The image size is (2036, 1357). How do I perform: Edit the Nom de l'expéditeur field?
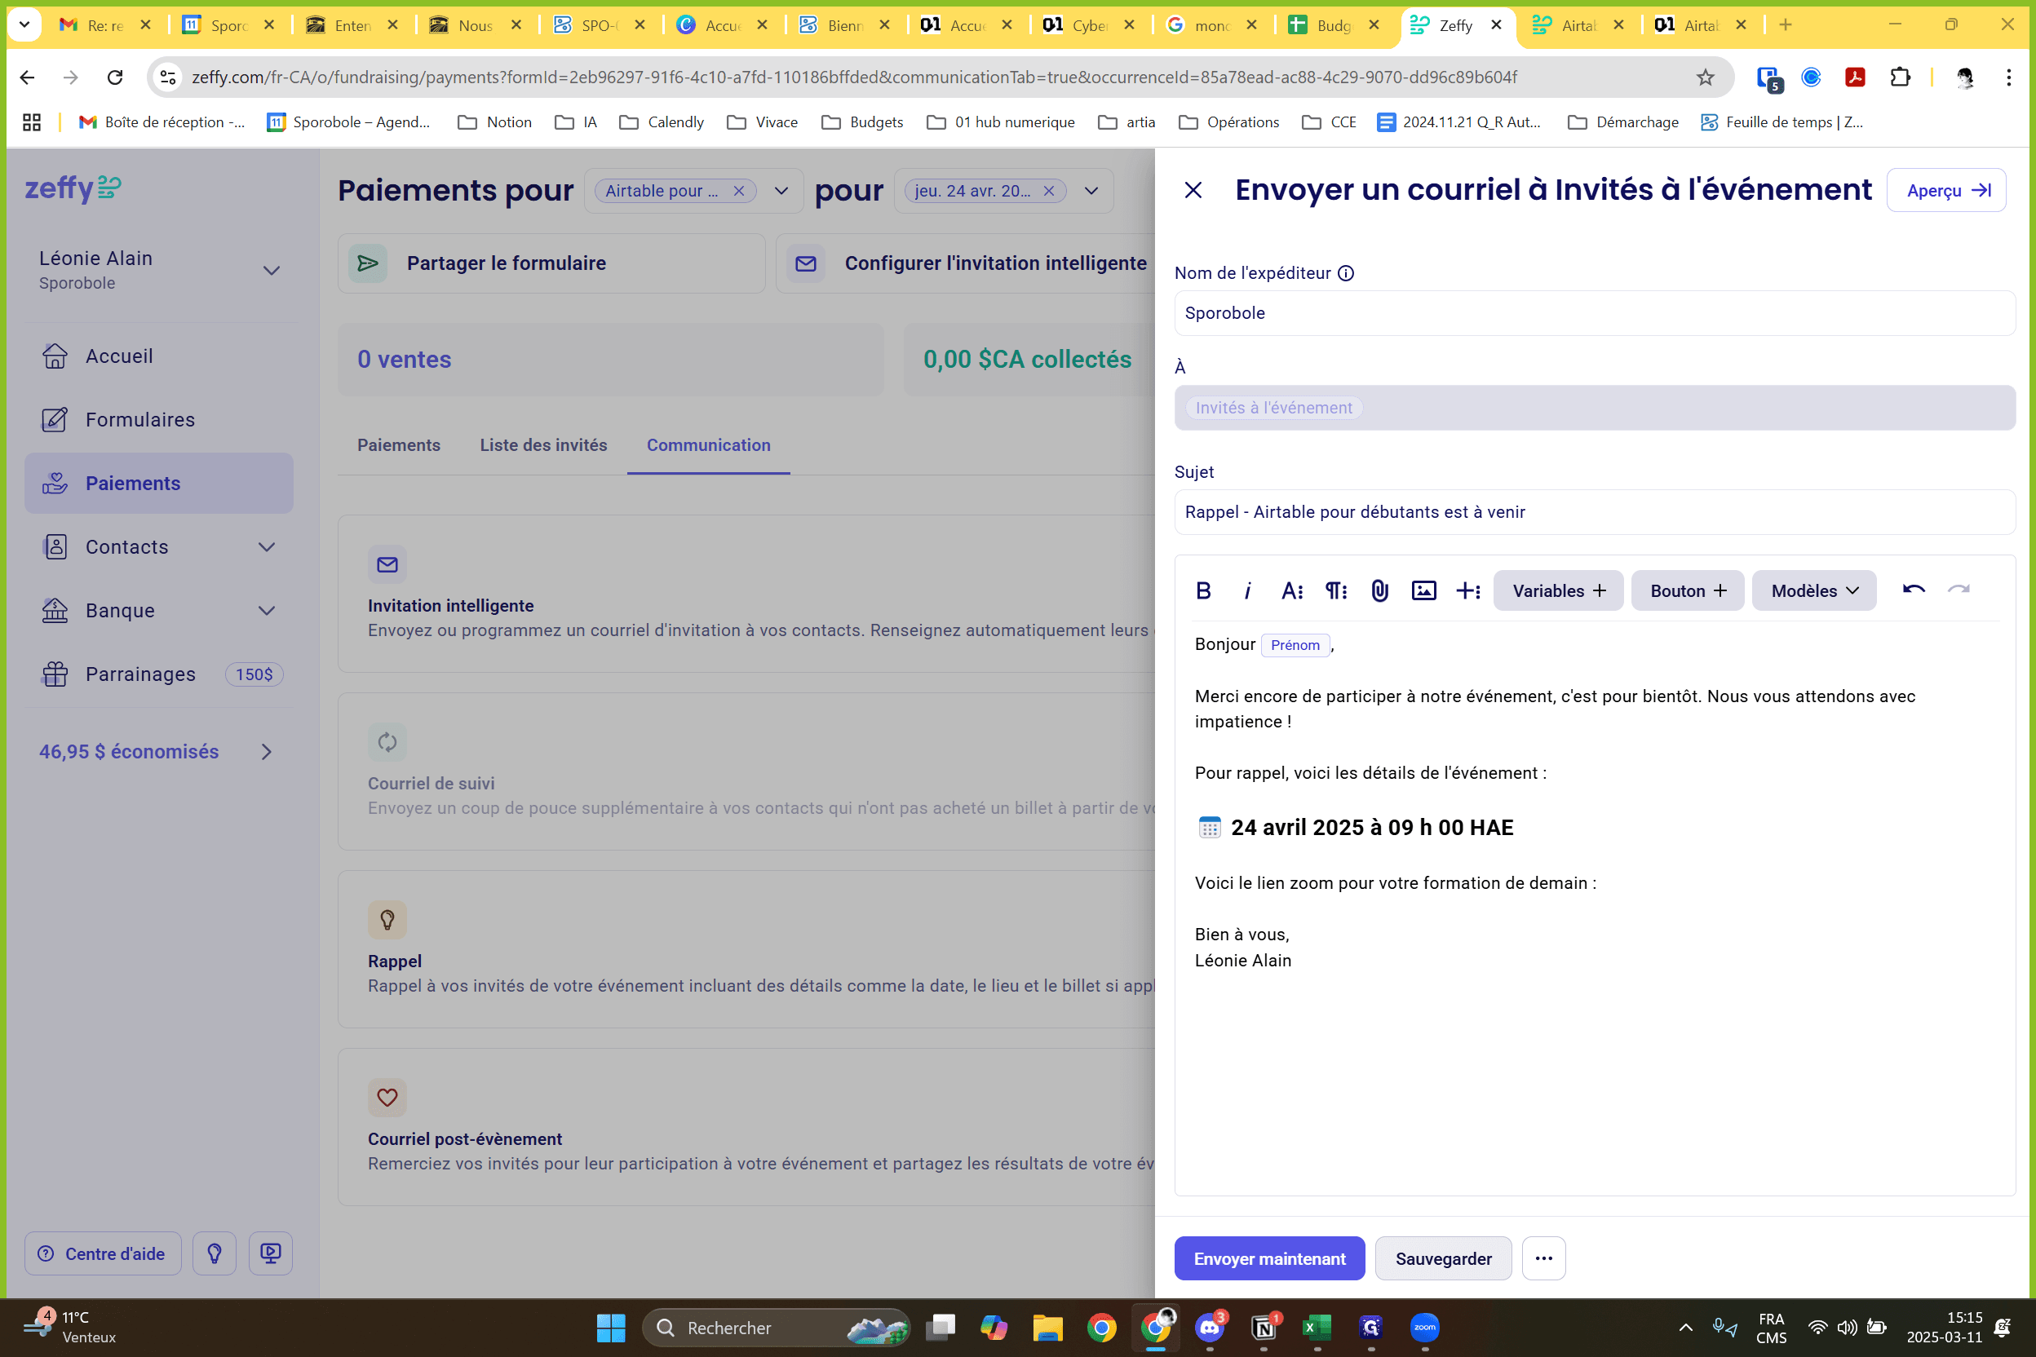click(x=1595, y=313)
